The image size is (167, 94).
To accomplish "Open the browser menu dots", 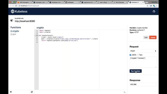I will (157, 6).
